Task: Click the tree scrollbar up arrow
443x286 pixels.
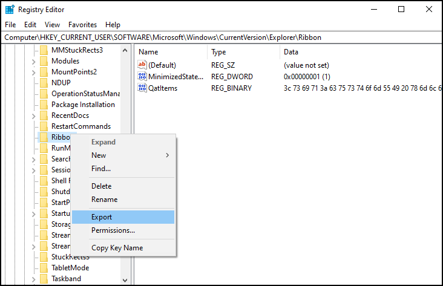Action: [125, 51]
